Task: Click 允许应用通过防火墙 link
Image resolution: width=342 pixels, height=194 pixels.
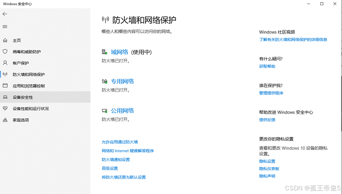Action: tap(120, 142)
